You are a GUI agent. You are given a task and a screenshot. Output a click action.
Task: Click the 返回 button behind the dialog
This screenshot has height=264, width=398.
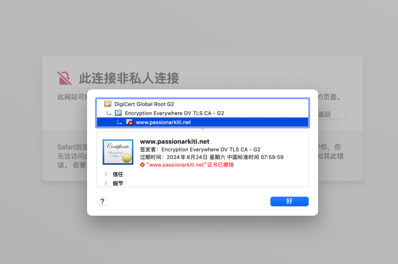(x=332, y=114)
